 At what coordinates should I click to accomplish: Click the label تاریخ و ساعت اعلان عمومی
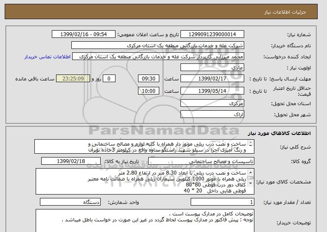point(148,34)
